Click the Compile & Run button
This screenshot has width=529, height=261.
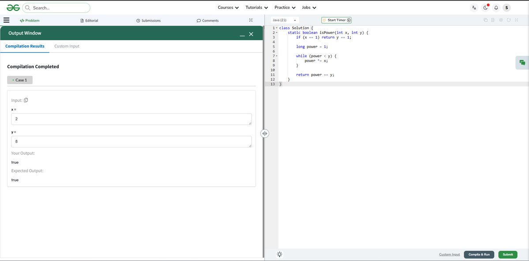coord(479,254)
